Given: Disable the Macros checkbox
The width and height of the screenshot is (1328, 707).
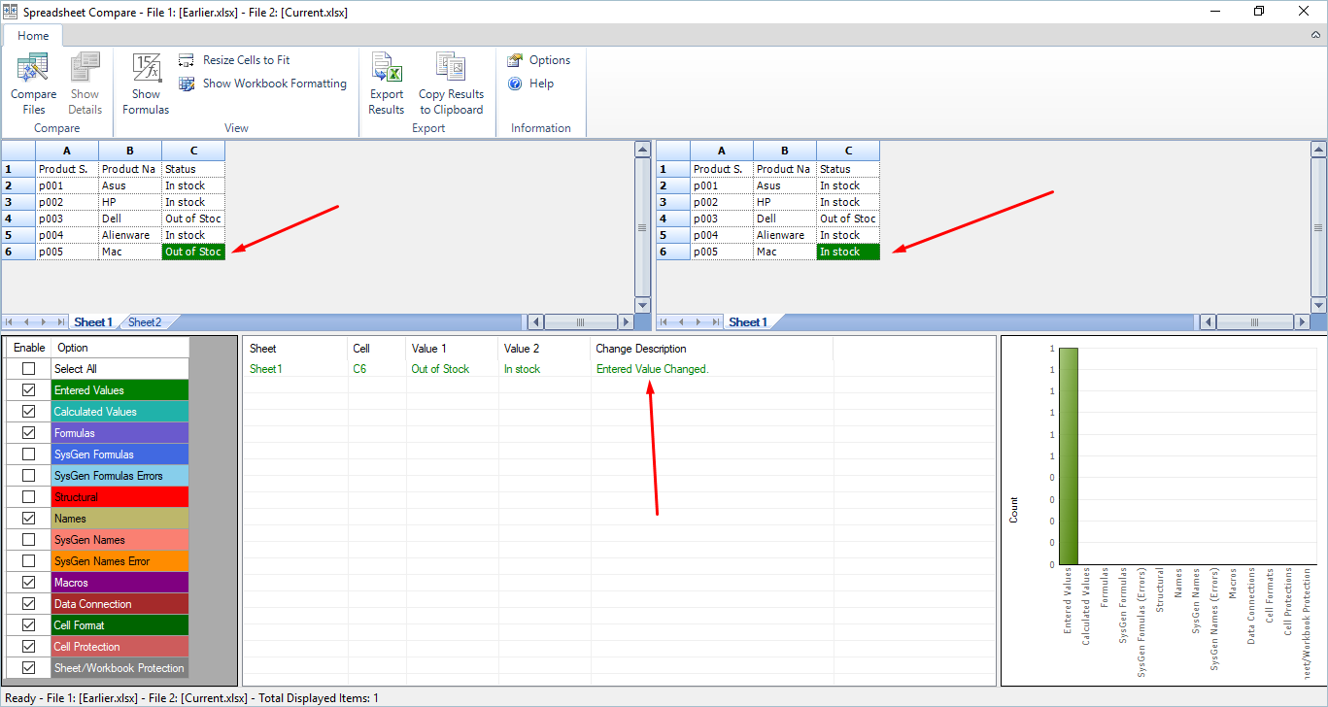Looking at the screenshot, I should tap(29, 583).
